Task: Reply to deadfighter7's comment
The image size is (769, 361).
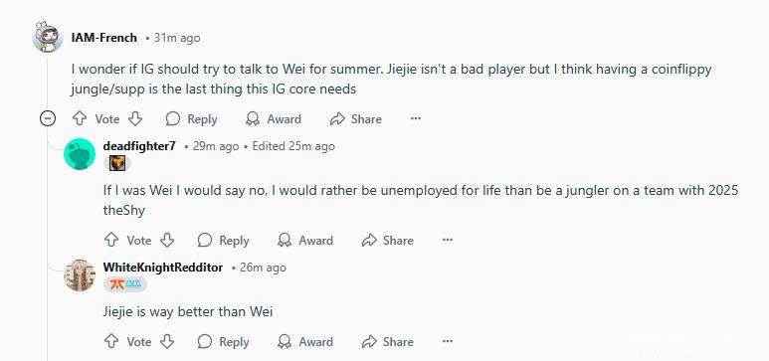Action: [x=223, y=240]
